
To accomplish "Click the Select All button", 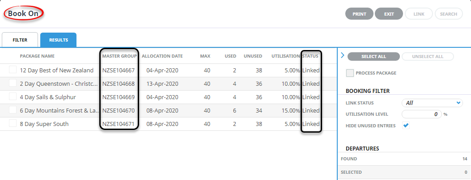I will [x=373, y=56].
